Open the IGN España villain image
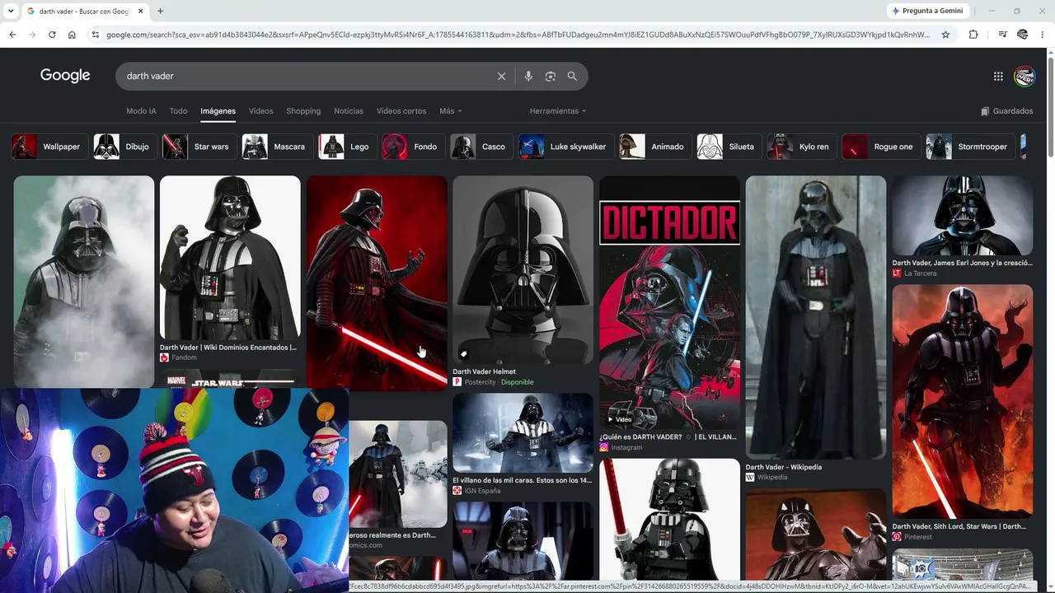 pos(523,432)
